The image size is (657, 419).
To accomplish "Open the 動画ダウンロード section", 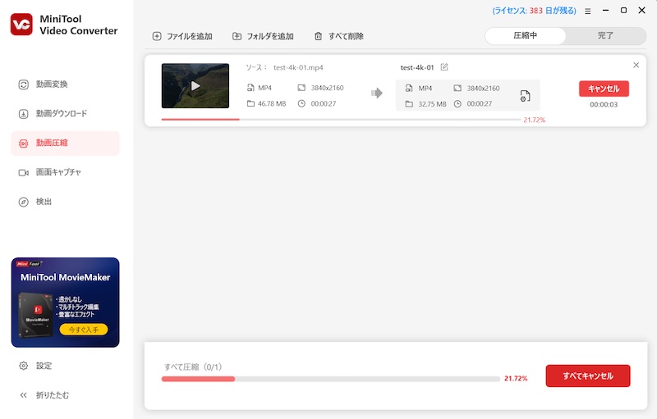I will pos(61,113).
